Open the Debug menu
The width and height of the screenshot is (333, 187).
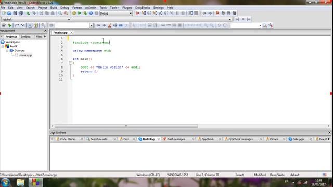[65, 8]
